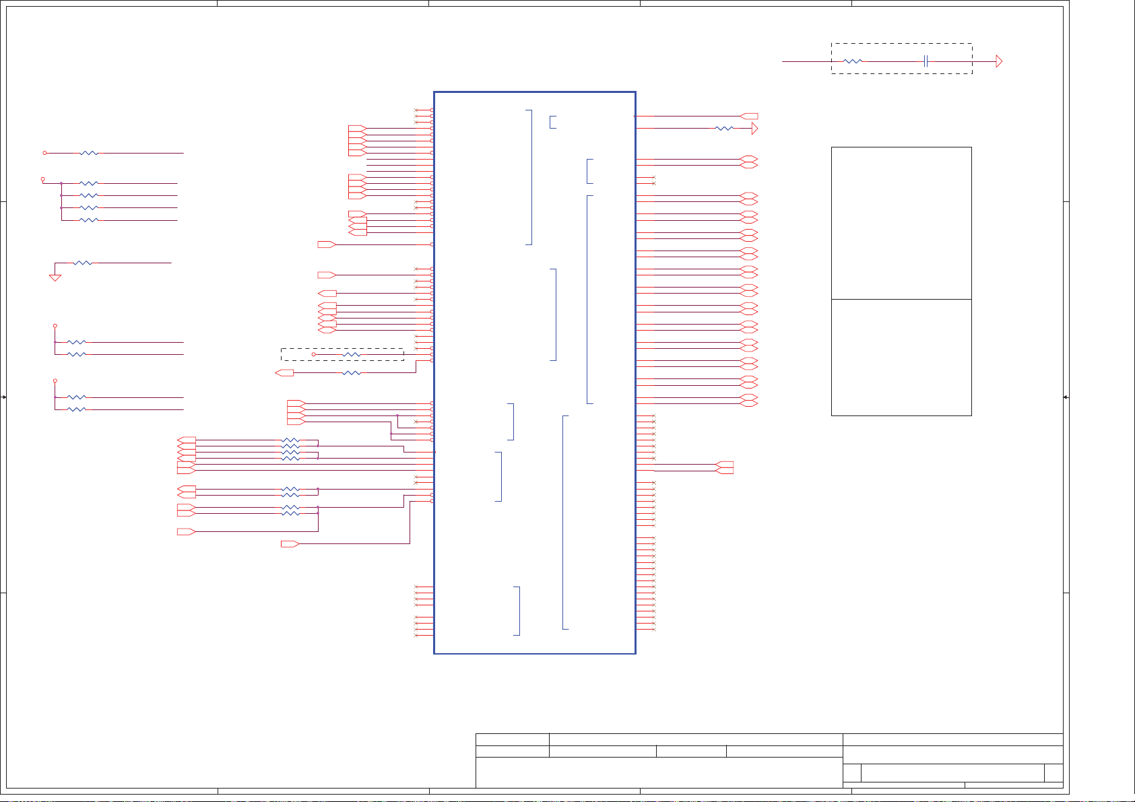This screenshot has height=802, width=1135.
Task: Select the capacitor symbol in the top-right dashed box
Action: tap(927, 61)
